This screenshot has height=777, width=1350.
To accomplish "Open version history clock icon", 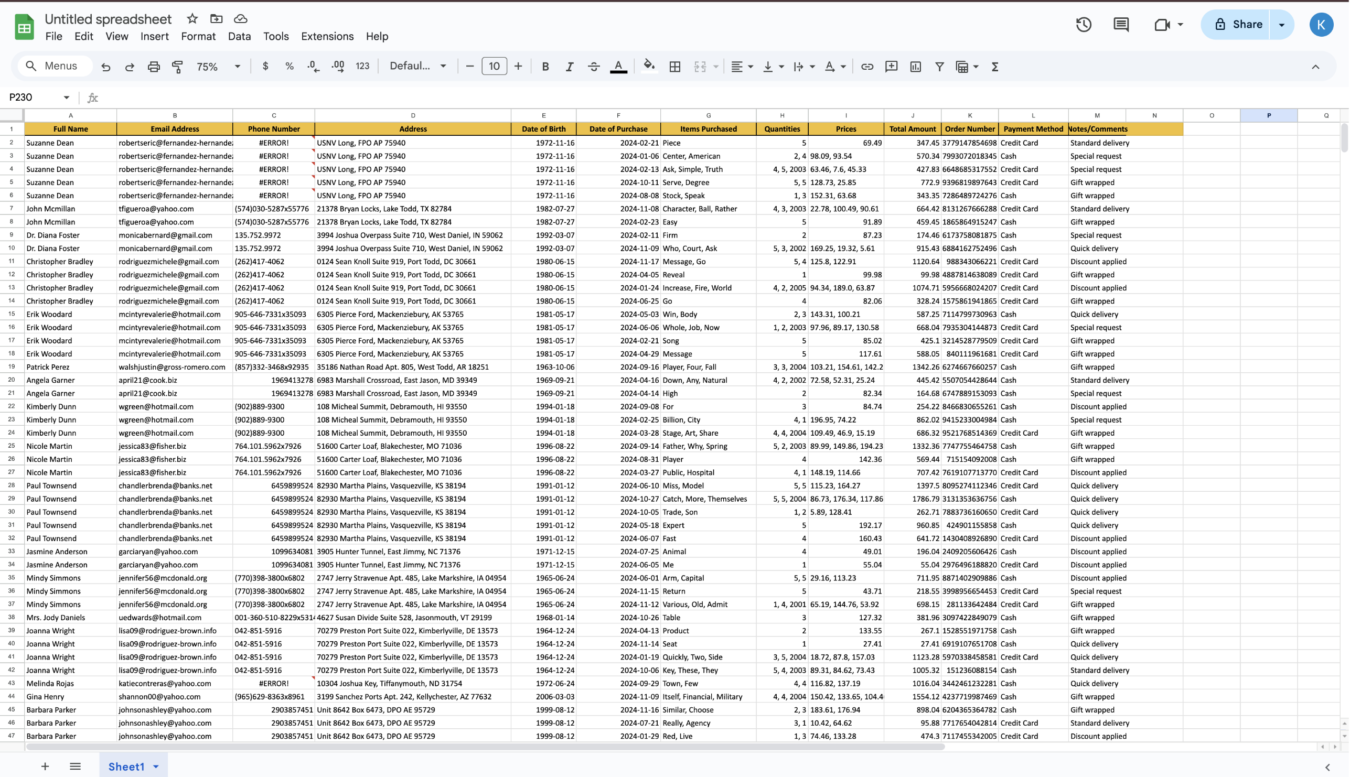I will 1084,25.
